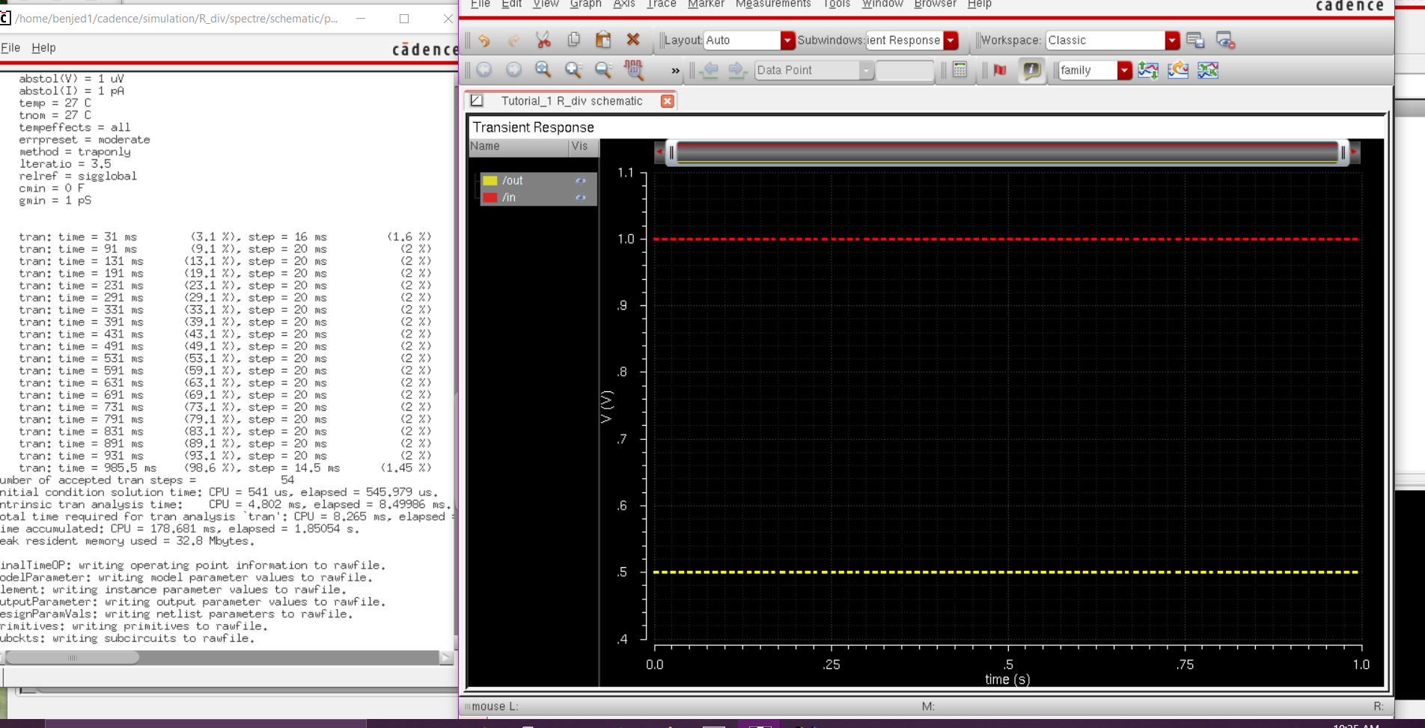Open the Layout dropdown

coord(787,40)
